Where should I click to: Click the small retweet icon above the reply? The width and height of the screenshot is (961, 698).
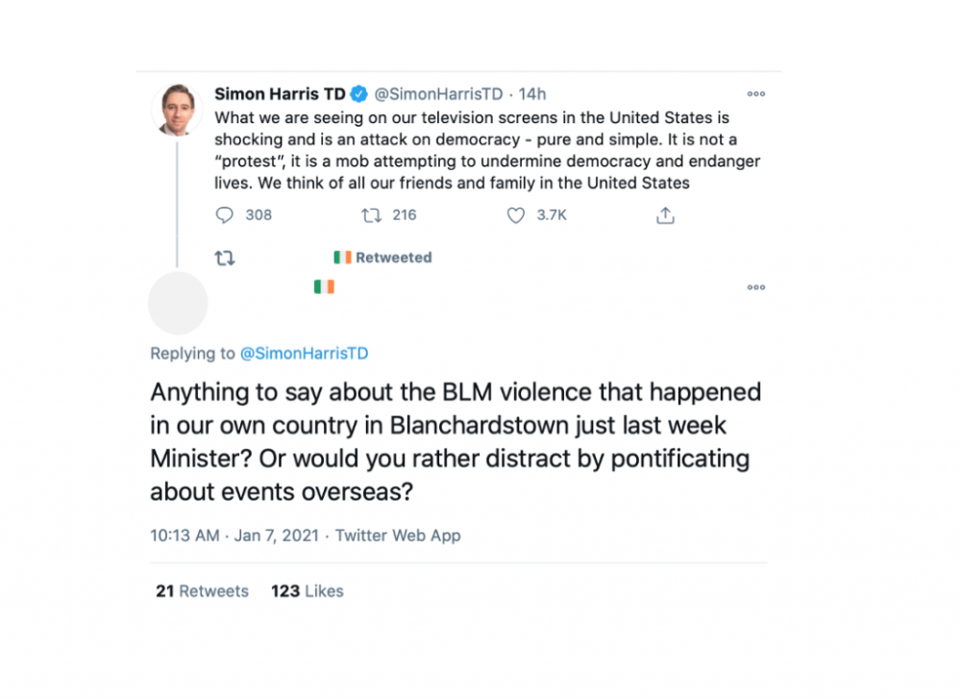224,258
